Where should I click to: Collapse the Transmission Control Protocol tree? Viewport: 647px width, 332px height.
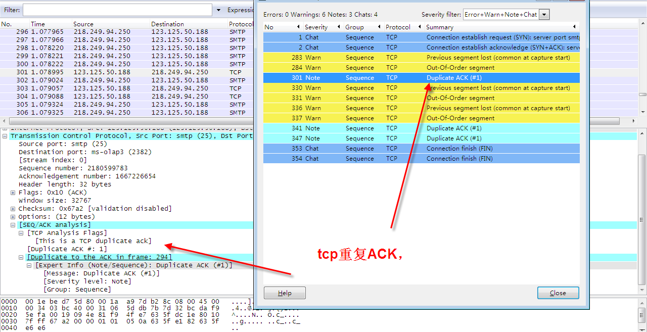[x=4, y=135]
